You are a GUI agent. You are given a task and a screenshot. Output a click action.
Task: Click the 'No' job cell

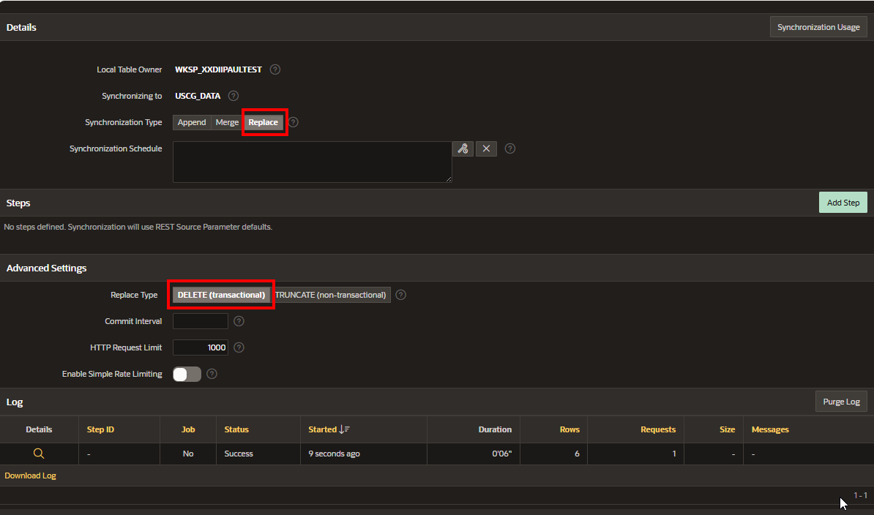[188, 454]
